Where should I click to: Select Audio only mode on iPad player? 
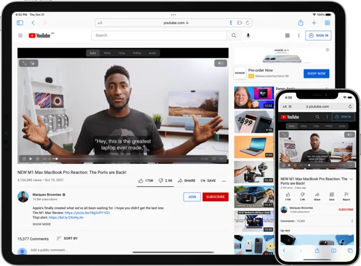(x=152, y=53)
